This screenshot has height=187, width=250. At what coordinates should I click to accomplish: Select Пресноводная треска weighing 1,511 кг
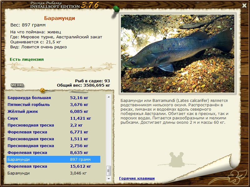pos(53,139)
